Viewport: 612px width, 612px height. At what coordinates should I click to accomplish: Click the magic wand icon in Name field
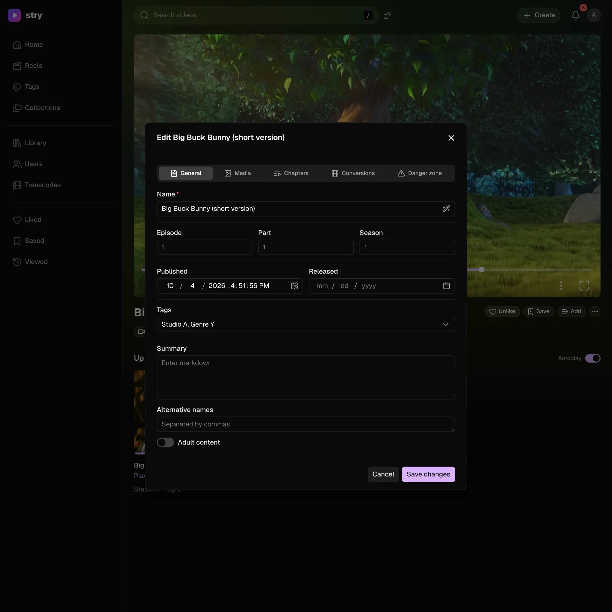coord(446,209)
